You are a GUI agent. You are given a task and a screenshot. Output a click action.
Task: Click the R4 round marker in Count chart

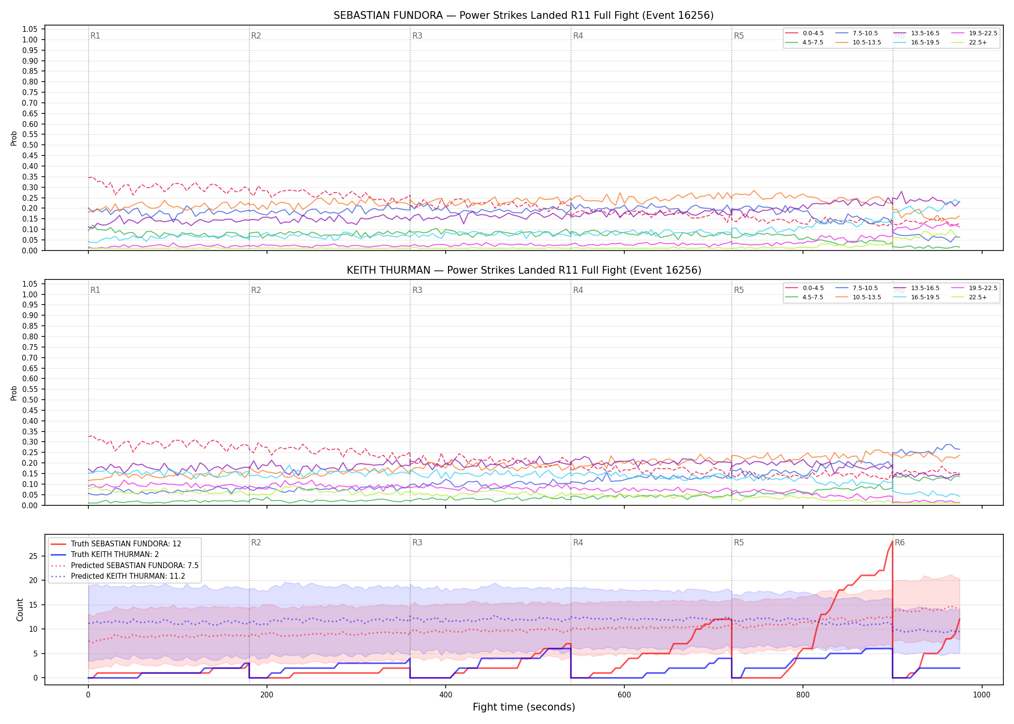point(578,543)
